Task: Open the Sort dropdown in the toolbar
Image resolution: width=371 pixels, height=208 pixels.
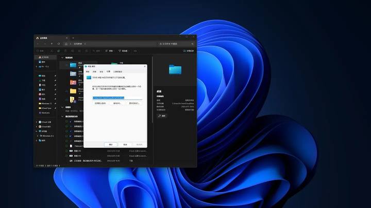Action: [x=98, y=51]
